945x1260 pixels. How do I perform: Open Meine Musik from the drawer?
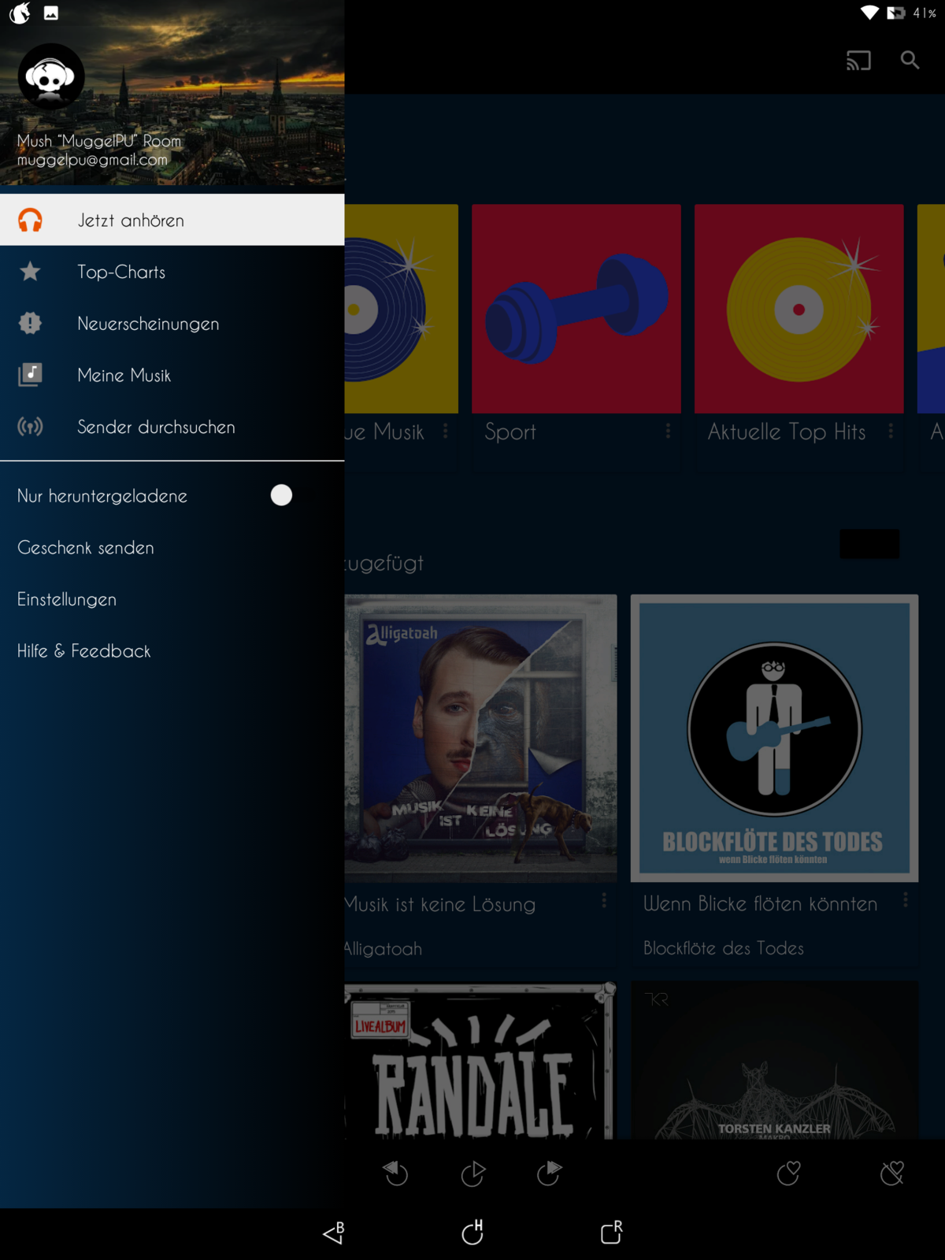pos(124,375)
